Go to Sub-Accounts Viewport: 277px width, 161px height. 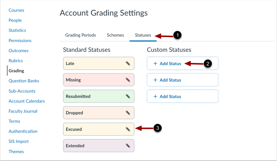[x=22, y=91]
